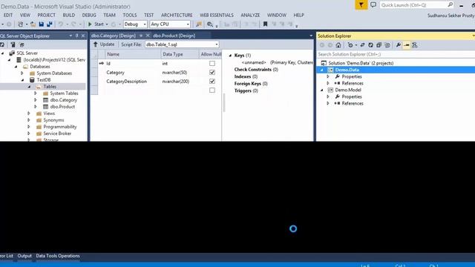475x267 pixels.
Task: Expand System Databases node
Action: 22,73
